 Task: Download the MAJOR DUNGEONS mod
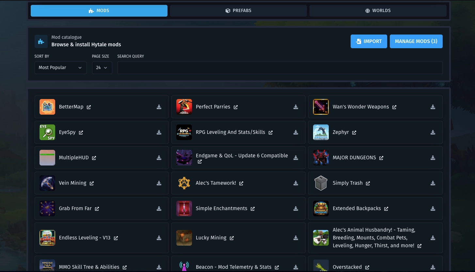(433, 158)
